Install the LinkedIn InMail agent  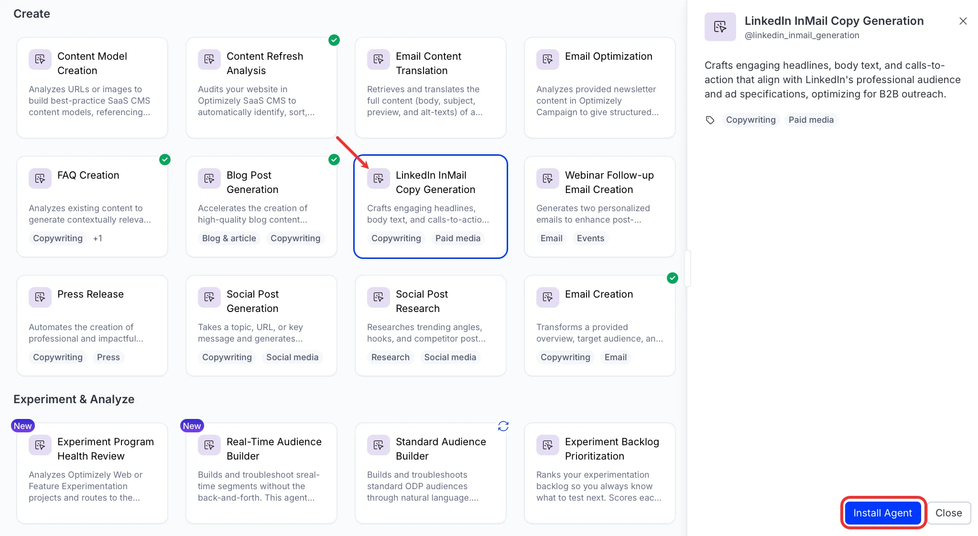pyautogui.click(x=883, y=513)
